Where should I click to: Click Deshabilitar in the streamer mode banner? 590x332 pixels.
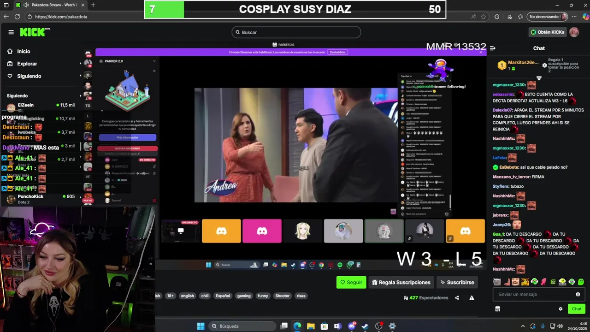pos(337,52)
